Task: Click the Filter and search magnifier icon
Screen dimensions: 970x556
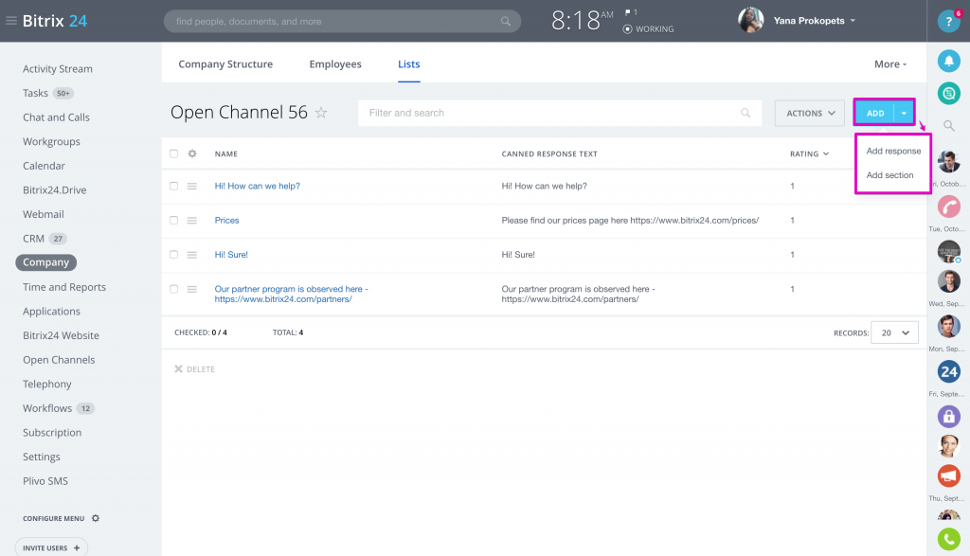Action: pos(745,113)
